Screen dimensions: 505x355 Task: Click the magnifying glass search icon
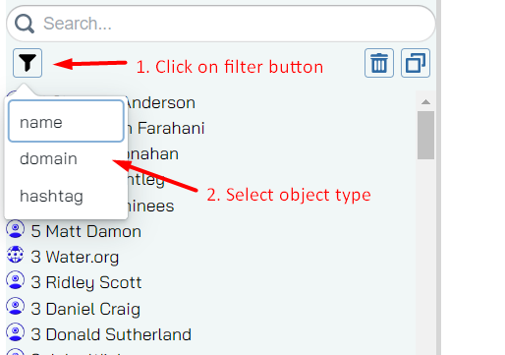point(25,24)
